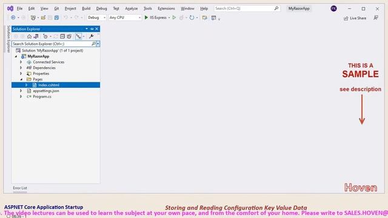
Task: Click the Restart circular arrow icon
Action: coord(192,18)
